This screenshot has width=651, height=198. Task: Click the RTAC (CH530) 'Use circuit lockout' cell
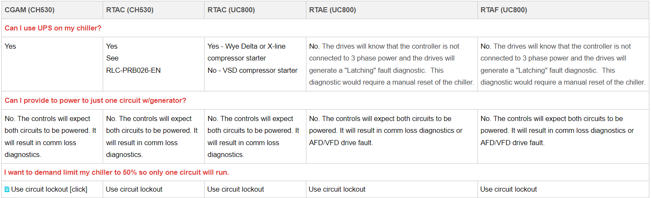tap(153, 190)
